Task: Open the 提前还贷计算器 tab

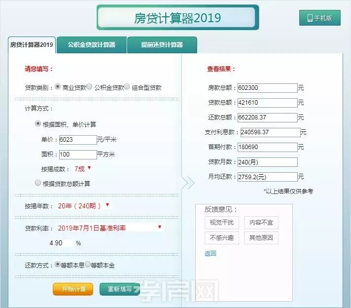Action: point(162,45)
